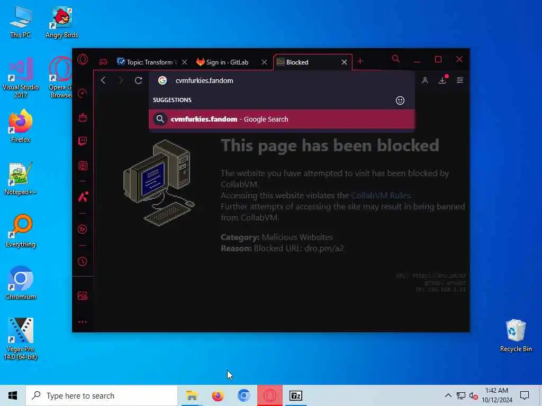The image size is (542, 406).
Task: Open the notification action center
Action: [525, 395]
